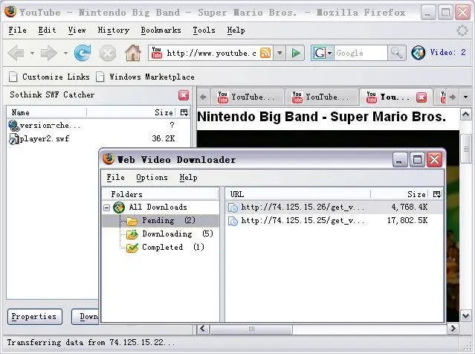Image resolution: width=475 pixels, height=354 pixels.
Task: Click the Web Video Downloader toolbar icon
Action: coord(419,53)
